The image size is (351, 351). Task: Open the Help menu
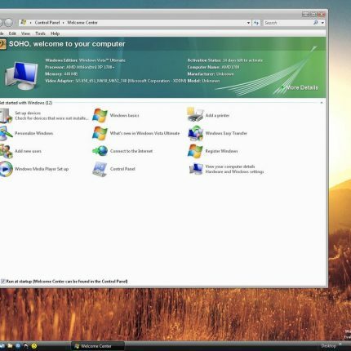56,33
